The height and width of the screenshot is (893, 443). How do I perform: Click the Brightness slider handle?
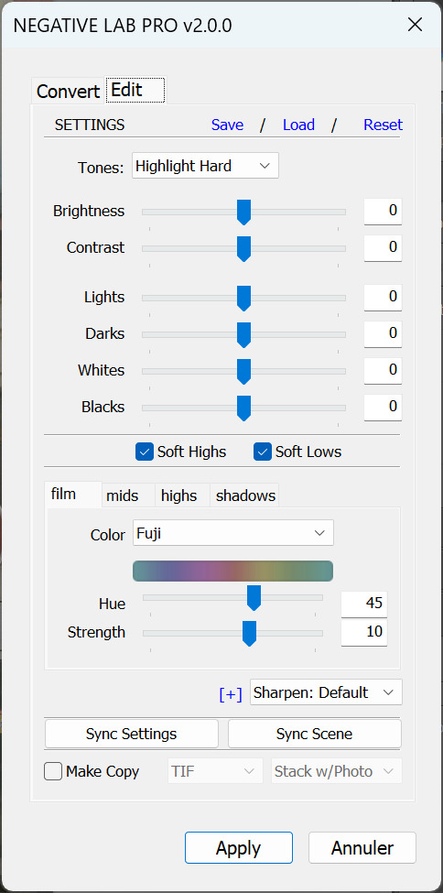[x=243, y=212]
